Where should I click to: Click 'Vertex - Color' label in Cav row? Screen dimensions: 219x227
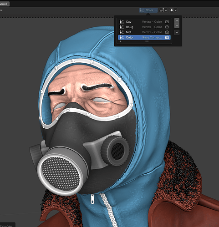(152, 22)
